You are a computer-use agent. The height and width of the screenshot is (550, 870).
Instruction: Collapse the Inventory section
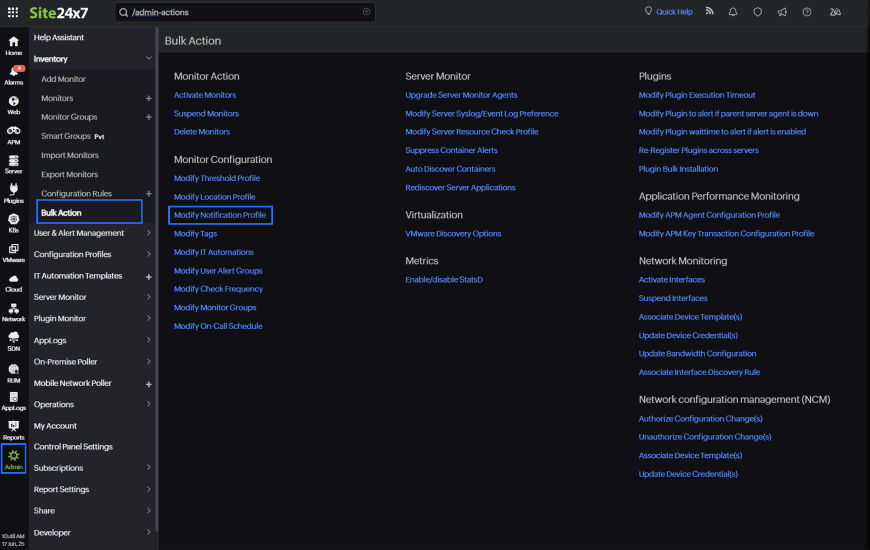pos(148,59)
